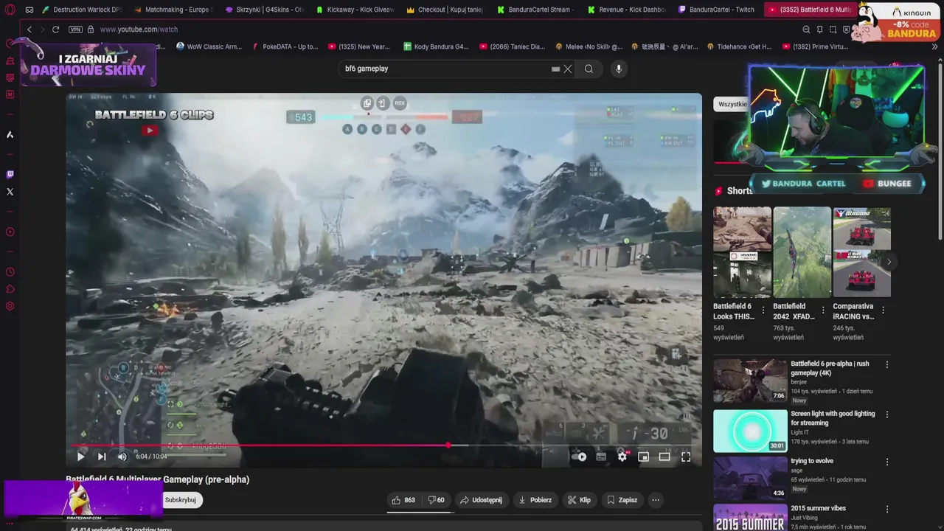The image size is (944, 531).
Task: Switch to BanduraCartel - Twitch tab
Action: [718, 10]
